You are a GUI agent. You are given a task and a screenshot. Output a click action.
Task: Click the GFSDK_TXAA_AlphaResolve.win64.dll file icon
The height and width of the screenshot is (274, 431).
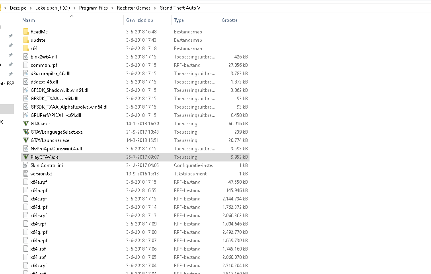click(26, 107)
